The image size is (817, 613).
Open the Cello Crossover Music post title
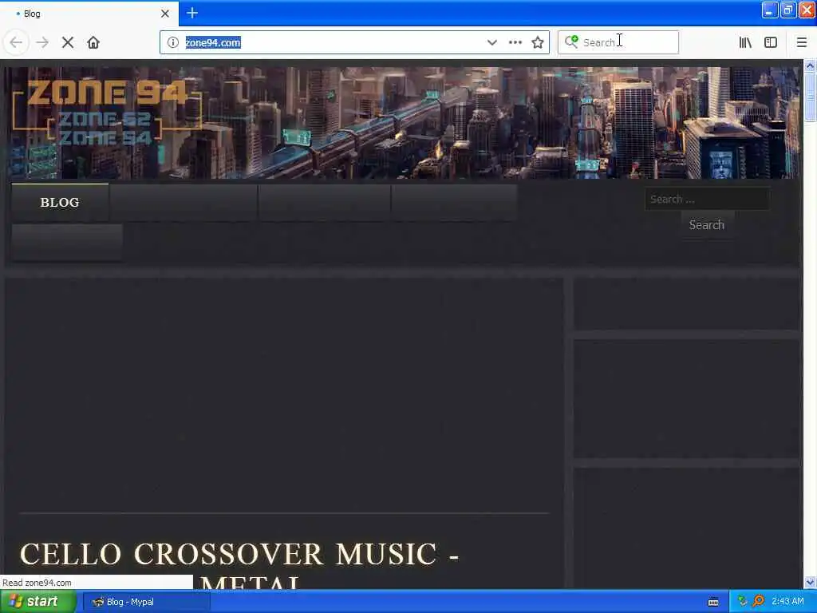pos(239,566)
